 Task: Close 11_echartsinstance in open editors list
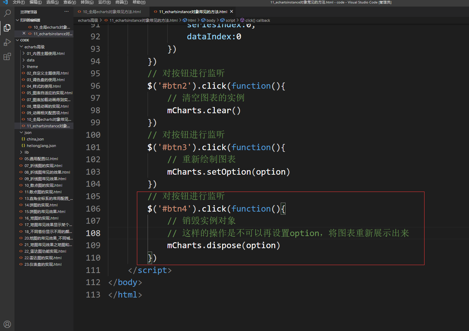(24, 33)
